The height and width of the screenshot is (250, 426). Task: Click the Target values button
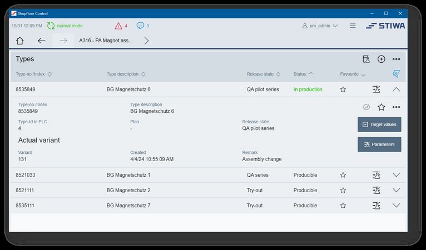(x=379, y=124)
